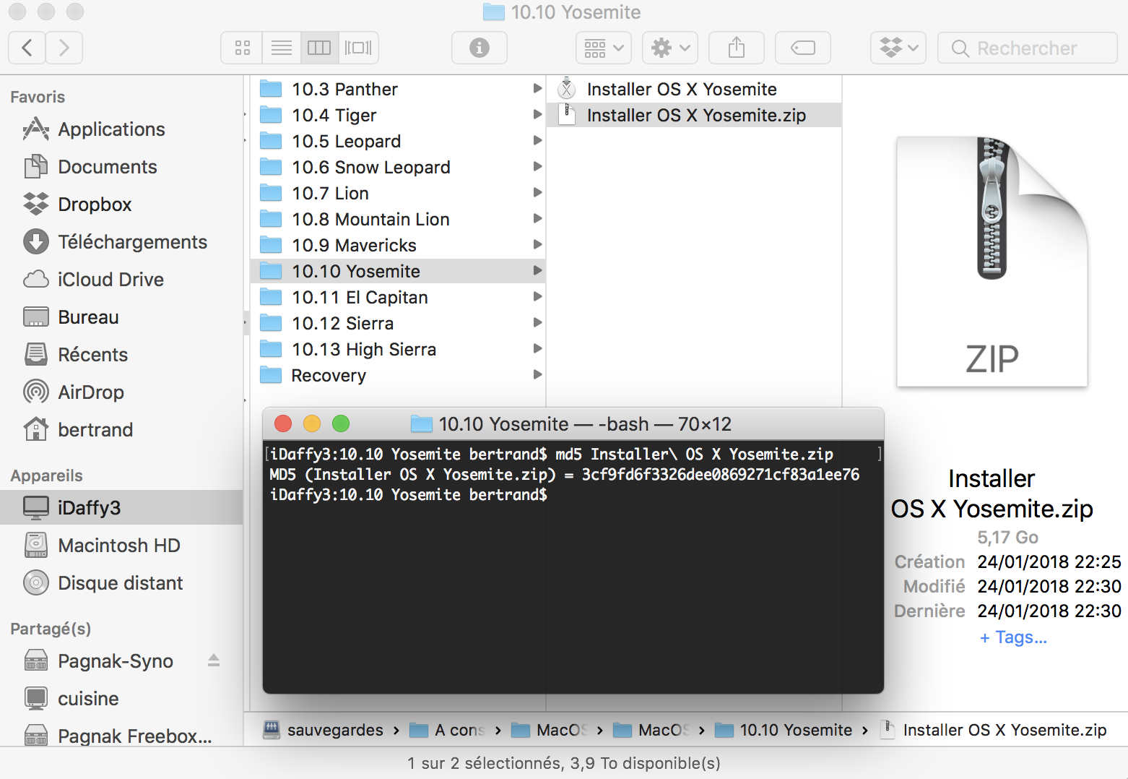Viewport: 1128px width, 779px height.
Task: Open Pagnak-Syno shared server
Action: click(x=116, y=661)
